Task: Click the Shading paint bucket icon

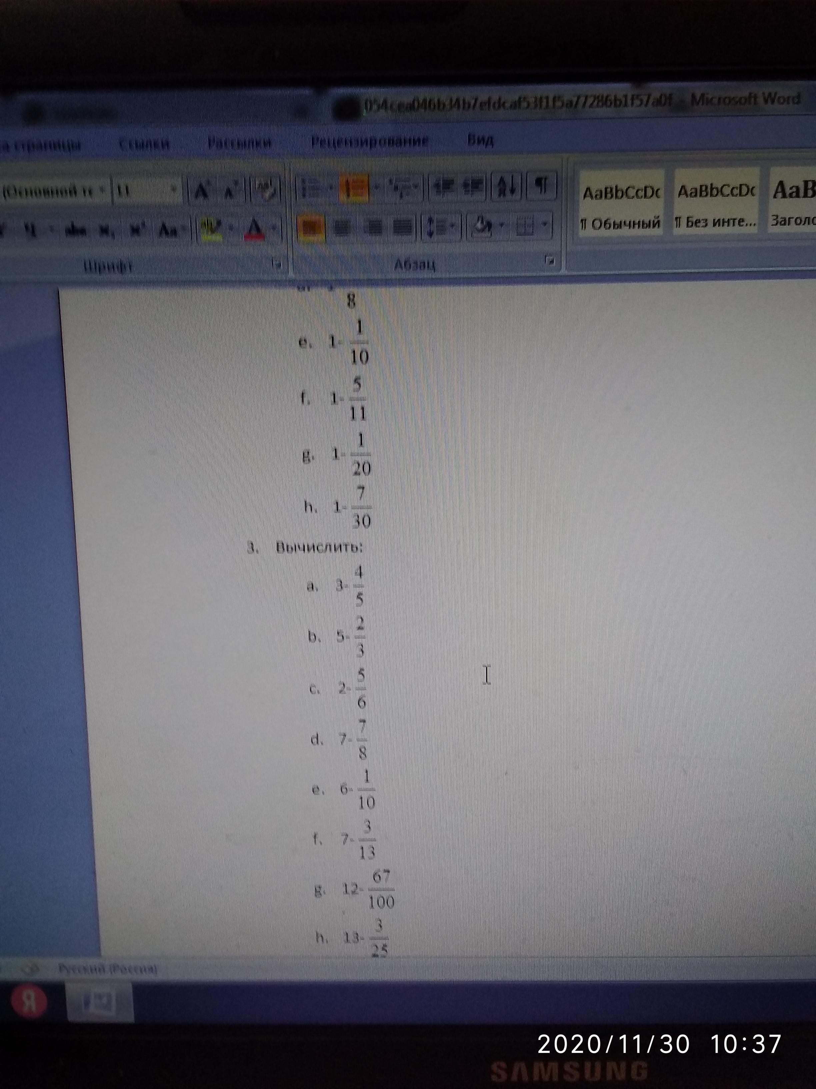Action: click(x=482, y=227)
